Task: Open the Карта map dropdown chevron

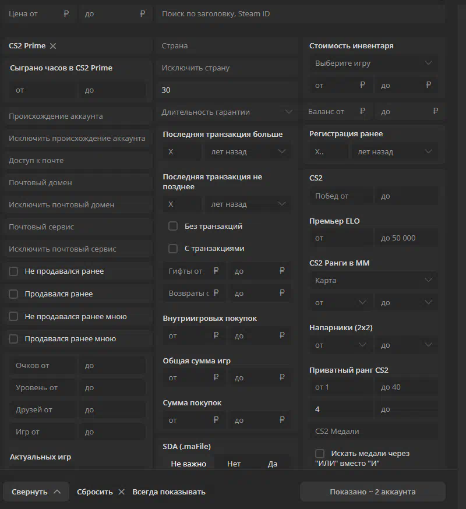Action: 429,280
